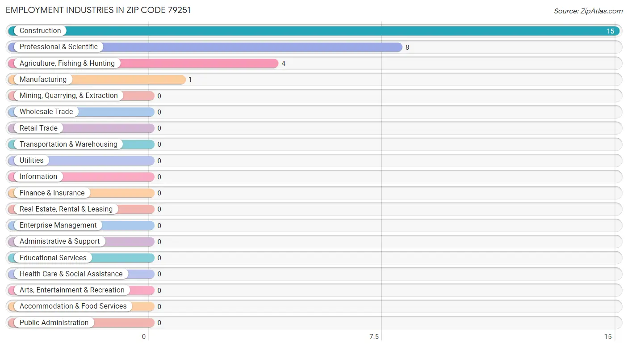Click the value 4 beside Agriculture bar

point(283,63)
